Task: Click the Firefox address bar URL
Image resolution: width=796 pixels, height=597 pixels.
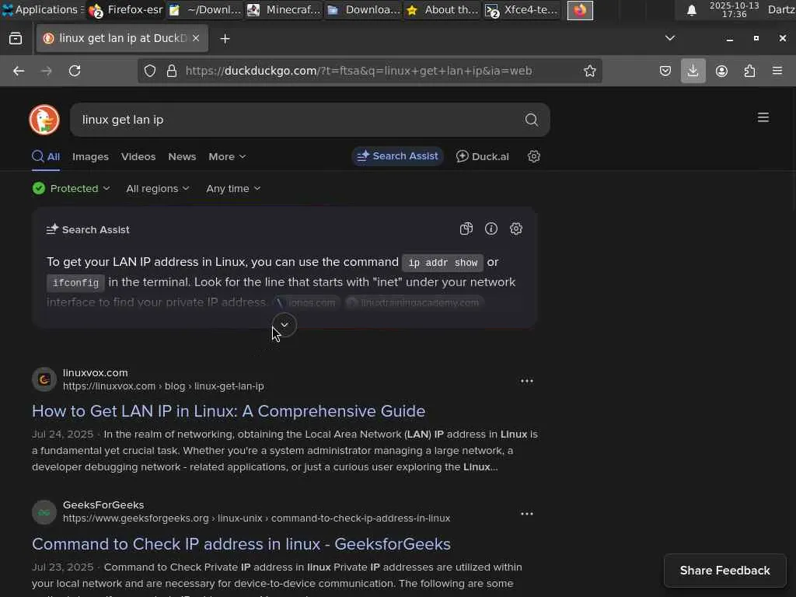Action: point(358,71)
